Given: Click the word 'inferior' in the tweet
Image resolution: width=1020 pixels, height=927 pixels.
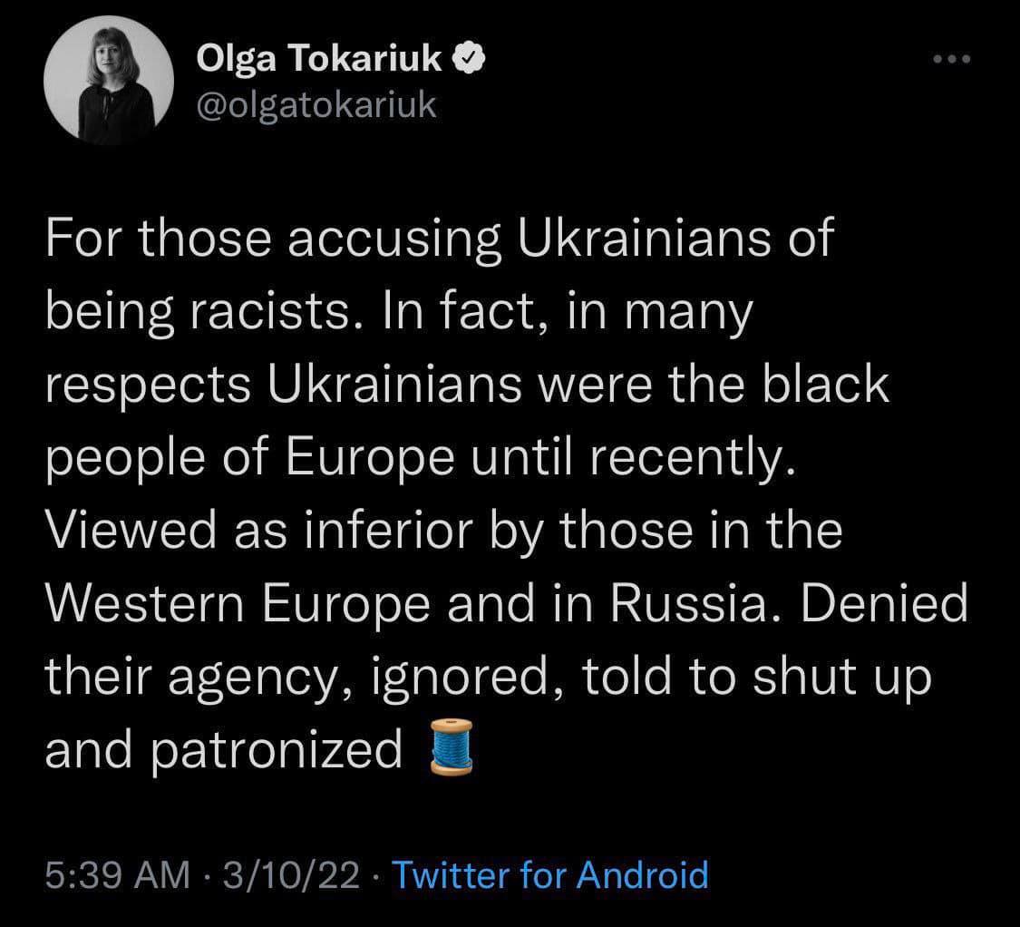Looking at the screenshot, I should point(388,530).
